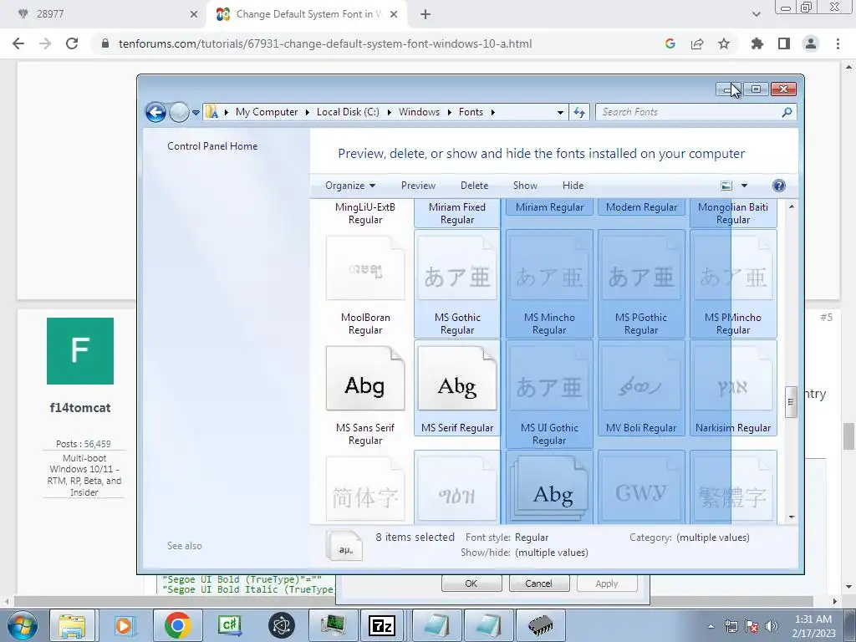Click the Windows path segment

click(x=419, y=112)
